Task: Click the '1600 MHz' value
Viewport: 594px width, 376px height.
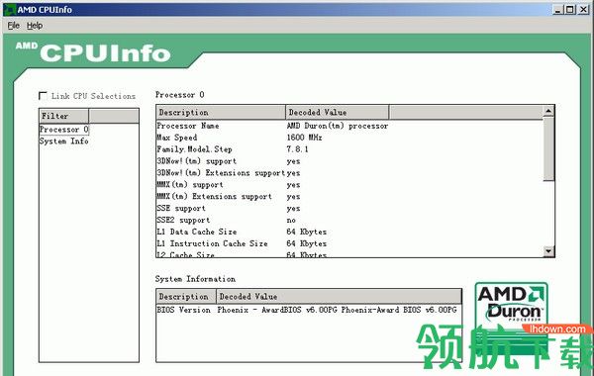Action: click(x=305, y=138)
